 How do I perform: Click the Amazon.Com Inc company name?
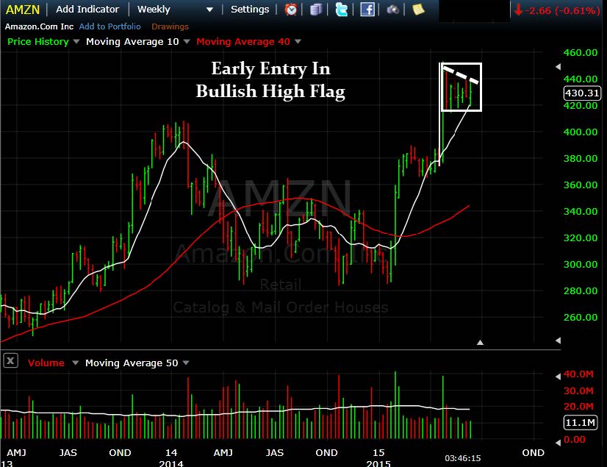pyautogui.click(x=39, y=26)
